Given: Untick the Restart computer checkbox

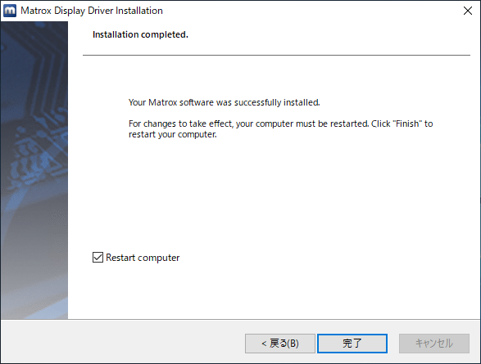Looking at the screenshot, I should click(x=98, y=258).
